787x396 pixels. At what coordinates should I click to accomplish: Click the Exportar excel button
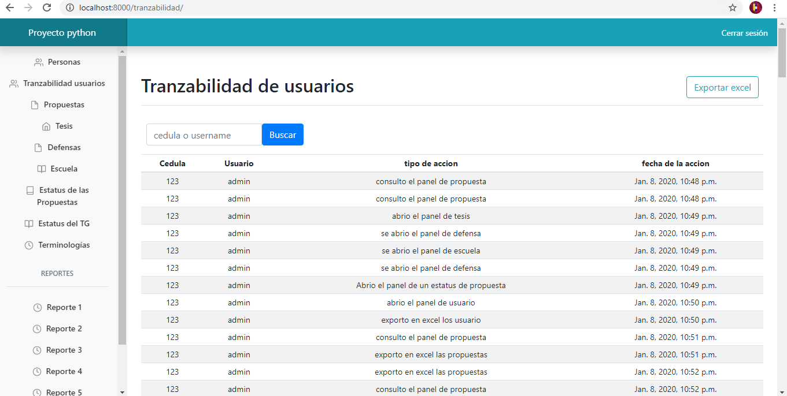[722, 87]
